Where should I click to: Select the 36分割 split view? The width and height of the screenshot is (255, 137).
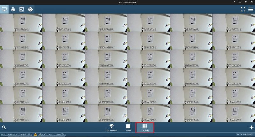pyautogui.click(x=145, y=127)
